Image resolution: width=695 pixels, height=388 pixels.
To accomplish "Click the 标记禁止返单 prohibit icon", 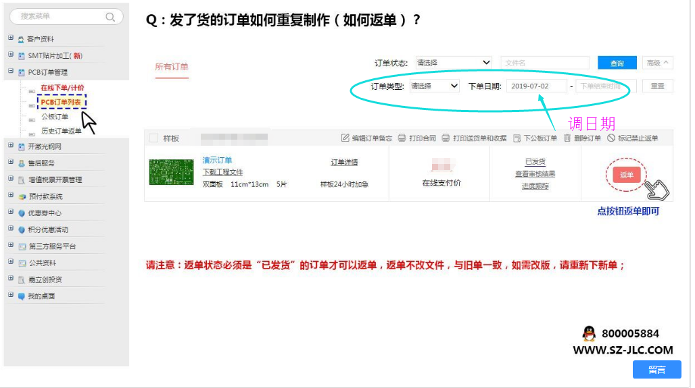I will pos(610,138).
